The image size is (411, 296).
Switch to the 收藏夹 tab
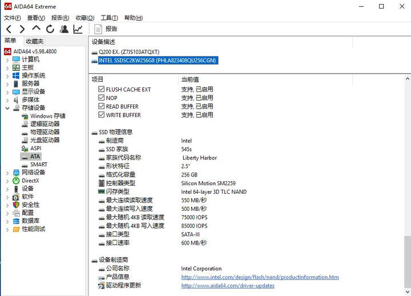(x=34, y=41)
